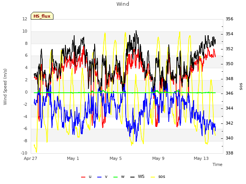Click the 12 tick on the left axis
Screen dimensions: 246x184
point(25,19)
